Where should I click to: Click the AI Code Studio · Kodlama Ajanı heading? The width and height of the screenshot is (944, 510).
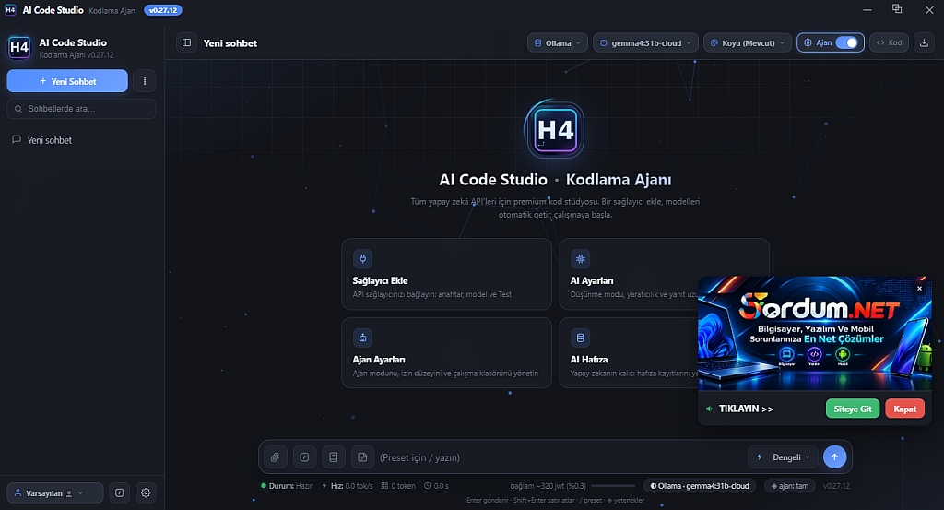tap(555, 180)
